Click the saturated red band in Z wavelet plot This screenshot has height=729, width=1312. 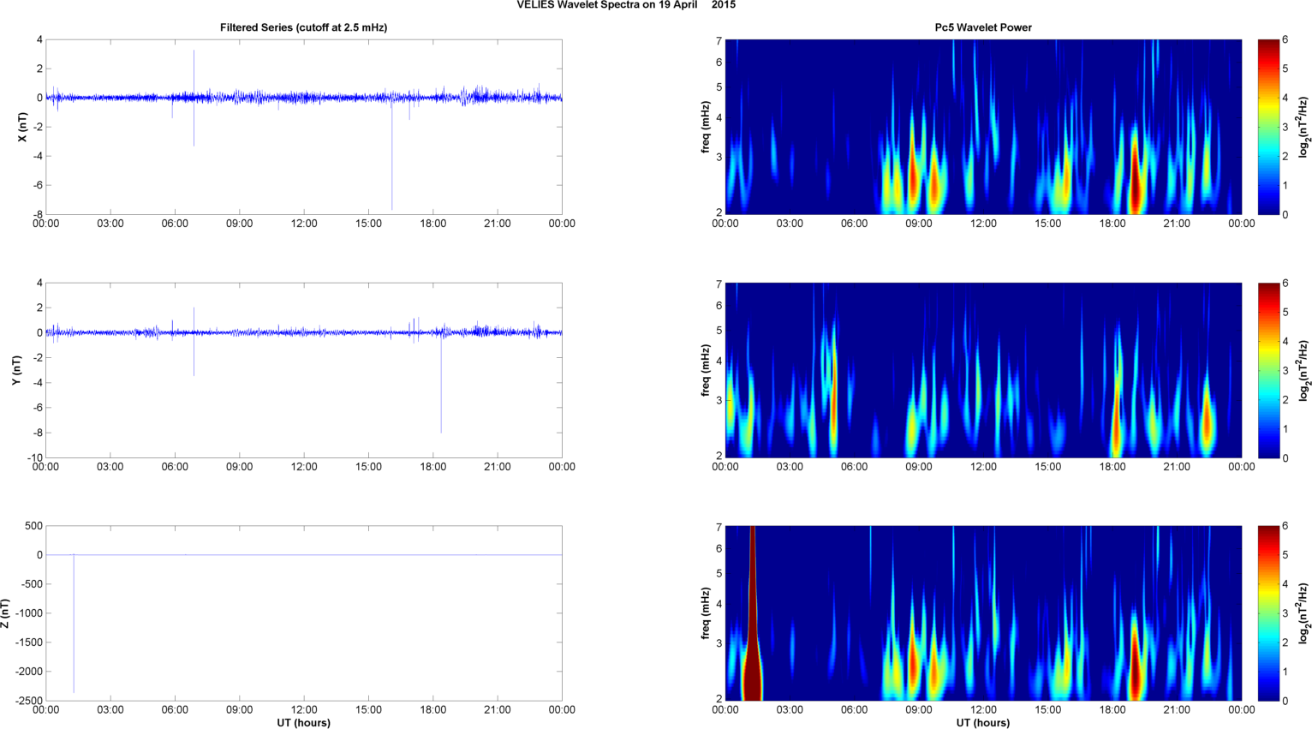point(752,613)
